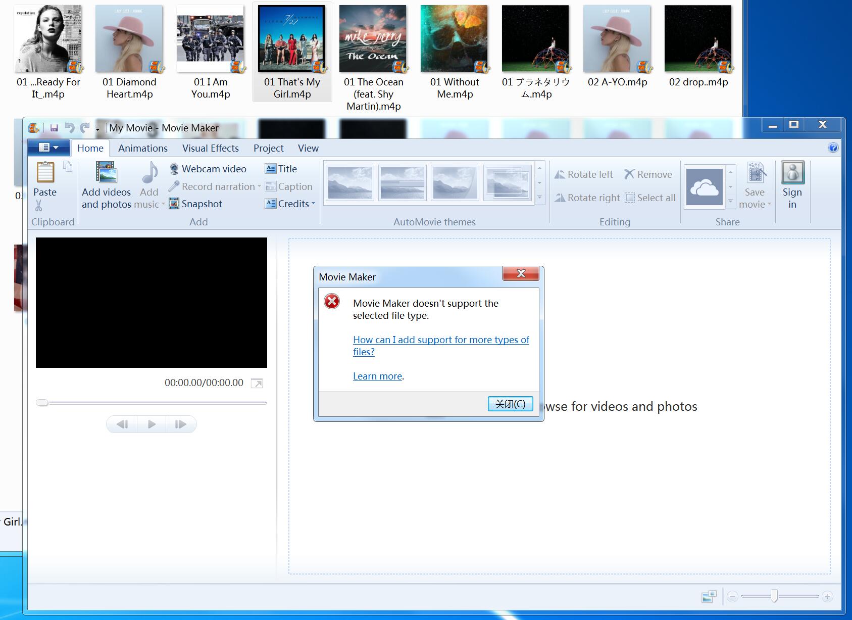Click the 关闭(C) button in dialog
Screen dimensions: 852x620
pos(510,404)
